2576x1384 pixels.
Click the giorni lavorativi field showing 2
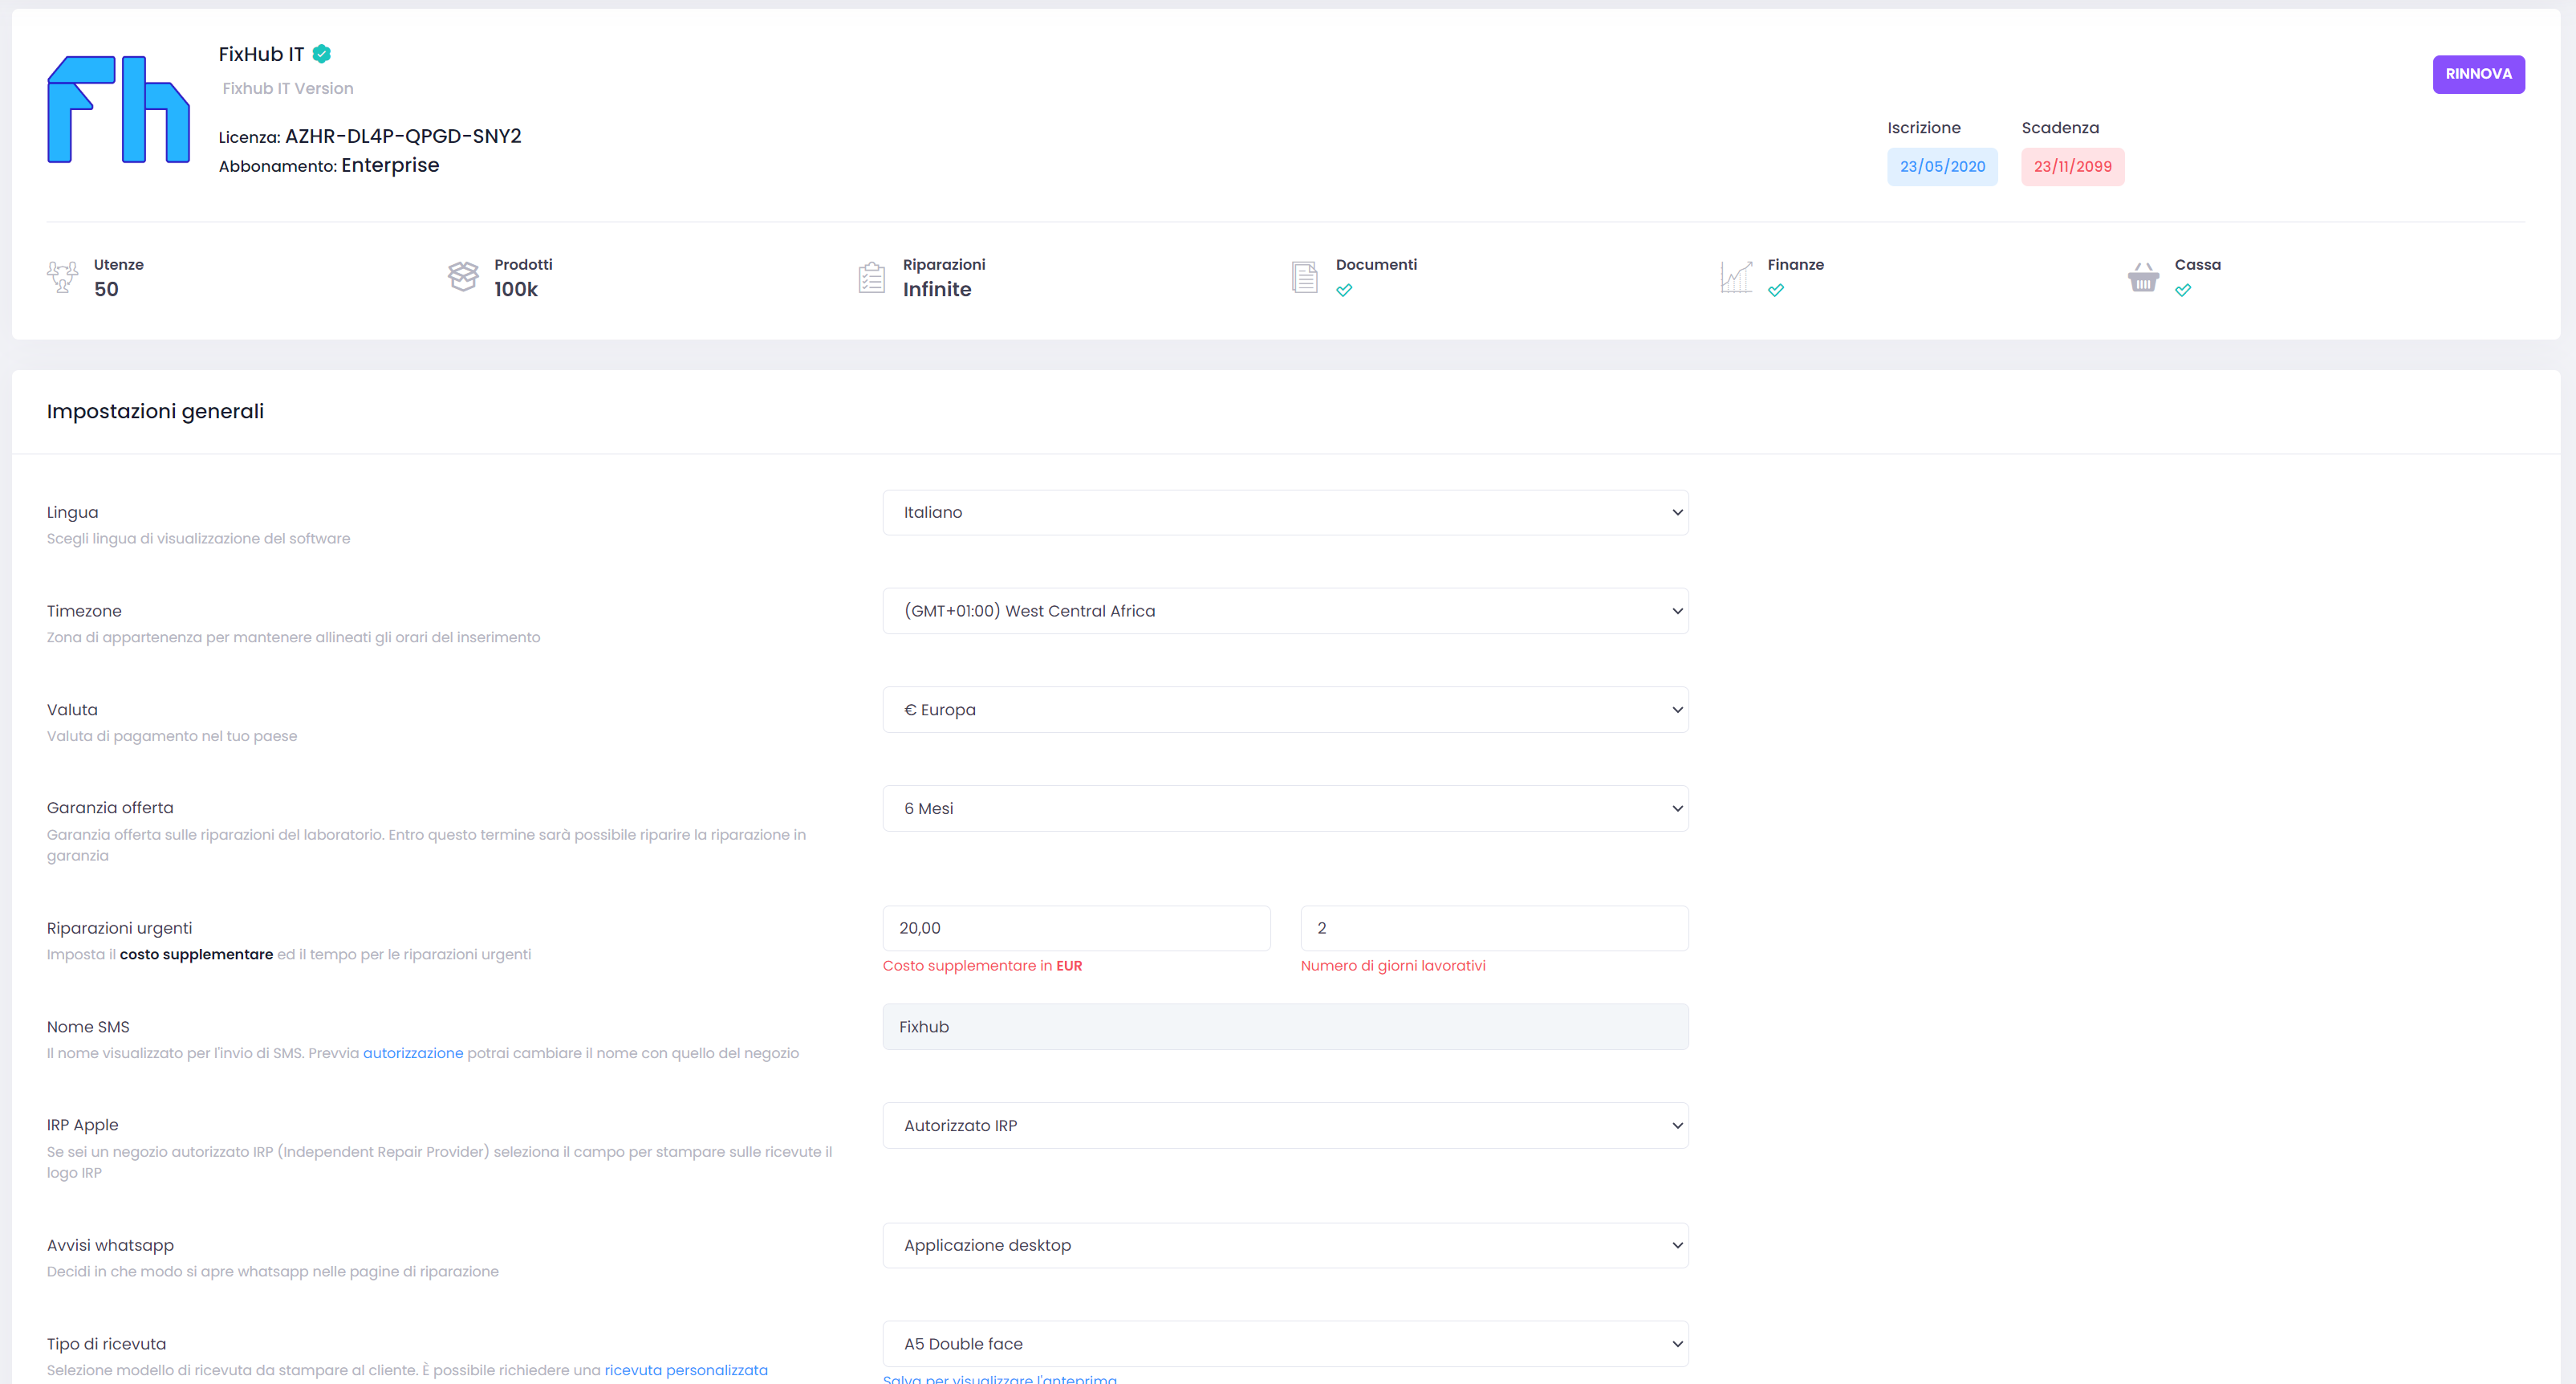[x=1494, y=928]
